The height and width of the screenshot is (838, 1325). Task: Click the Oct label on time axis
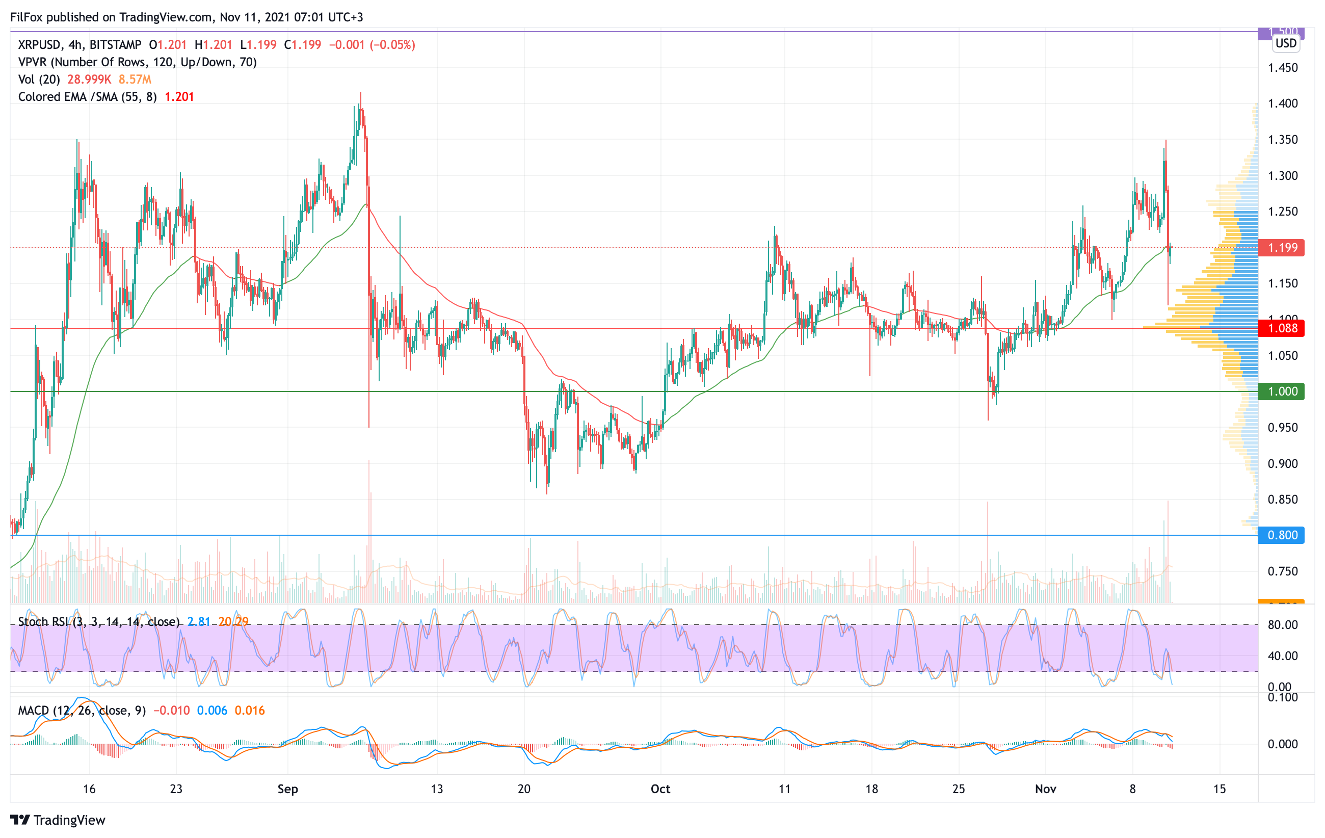[x=660, y=789]
